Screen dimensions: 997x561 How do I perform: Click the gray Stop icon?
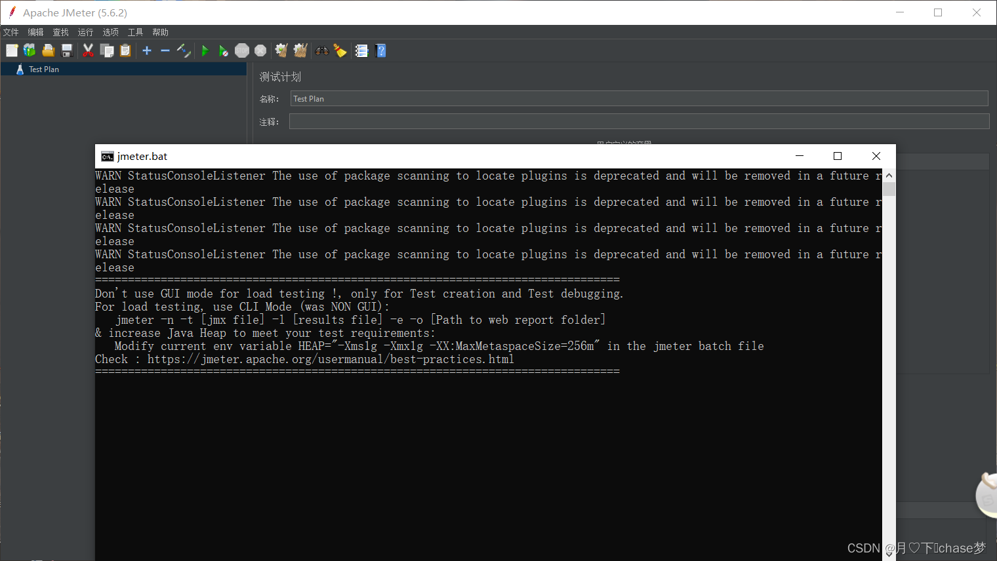(242, 50)
